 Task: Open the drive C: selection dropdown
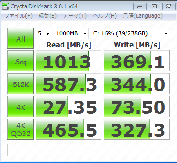(x=130, y=33)
